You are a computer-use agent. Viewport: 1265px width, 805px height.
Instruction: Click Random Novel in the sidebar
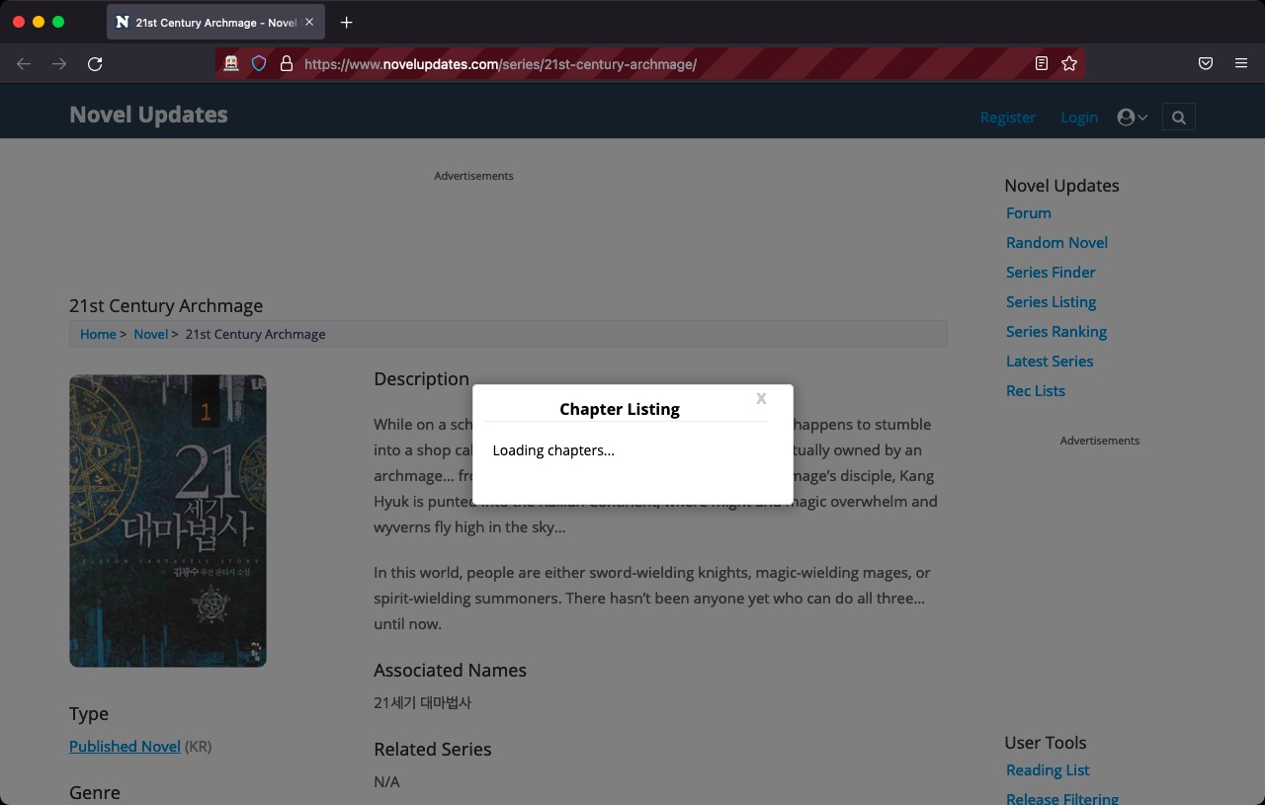coord(1056,242)
